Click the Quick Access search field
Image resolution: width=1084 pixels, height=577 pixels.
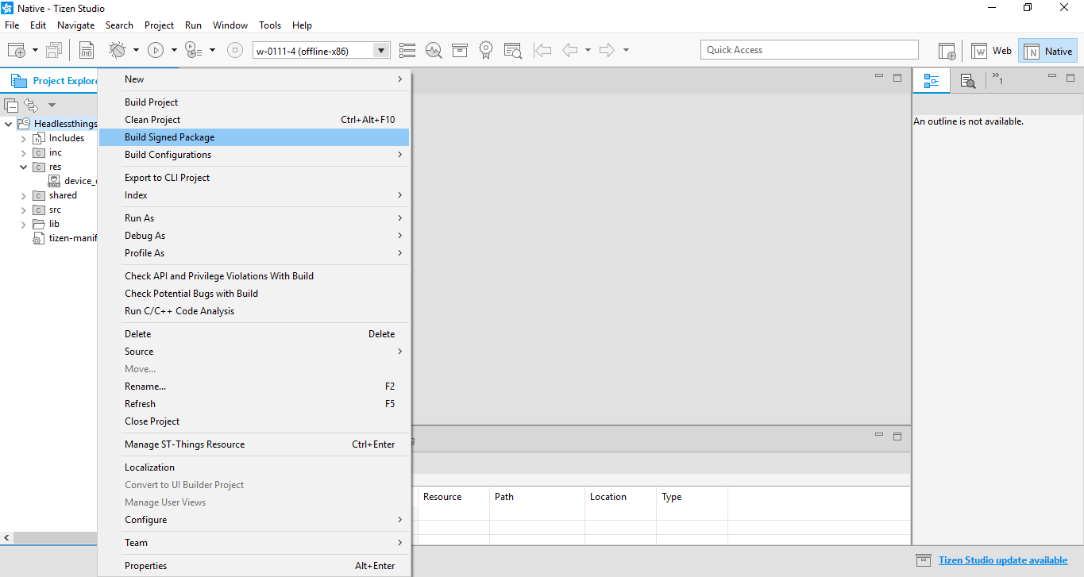coord(808,50)
